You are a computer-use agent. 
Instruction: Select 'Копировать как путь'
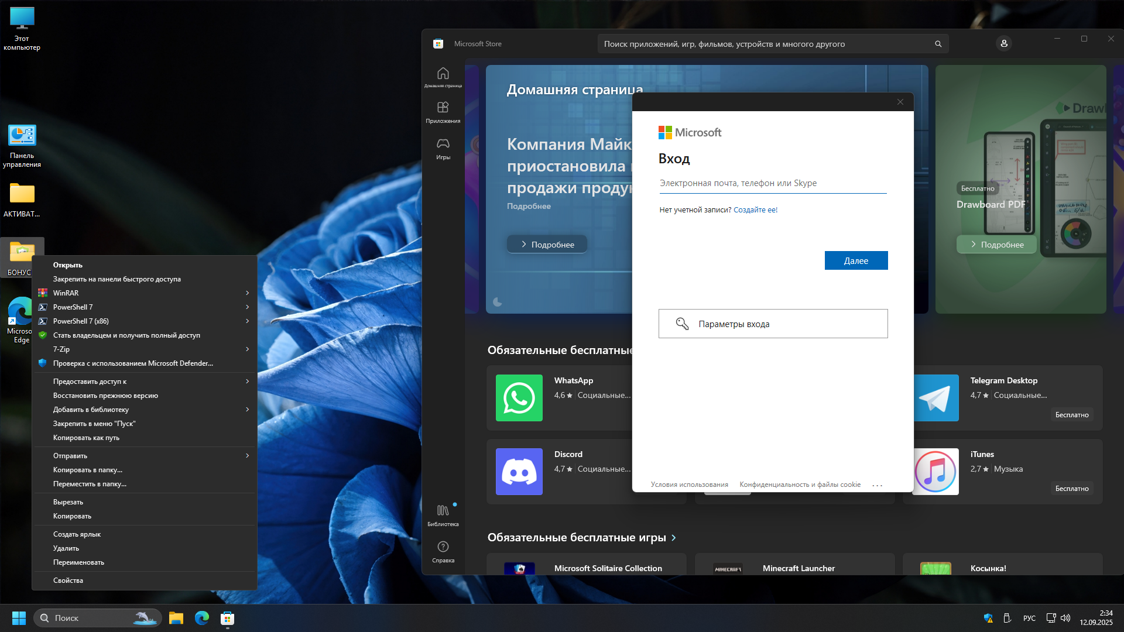[145, 438]
